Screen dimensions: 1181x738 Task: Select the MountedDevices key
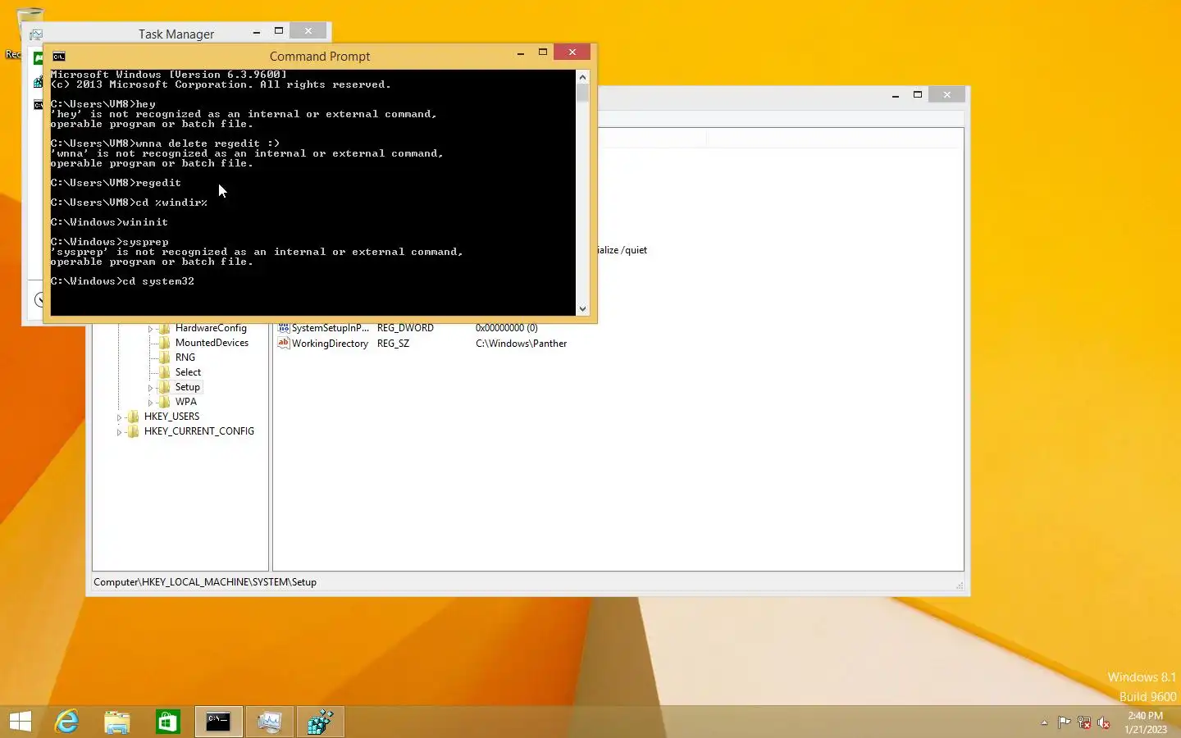click(212, 343)
